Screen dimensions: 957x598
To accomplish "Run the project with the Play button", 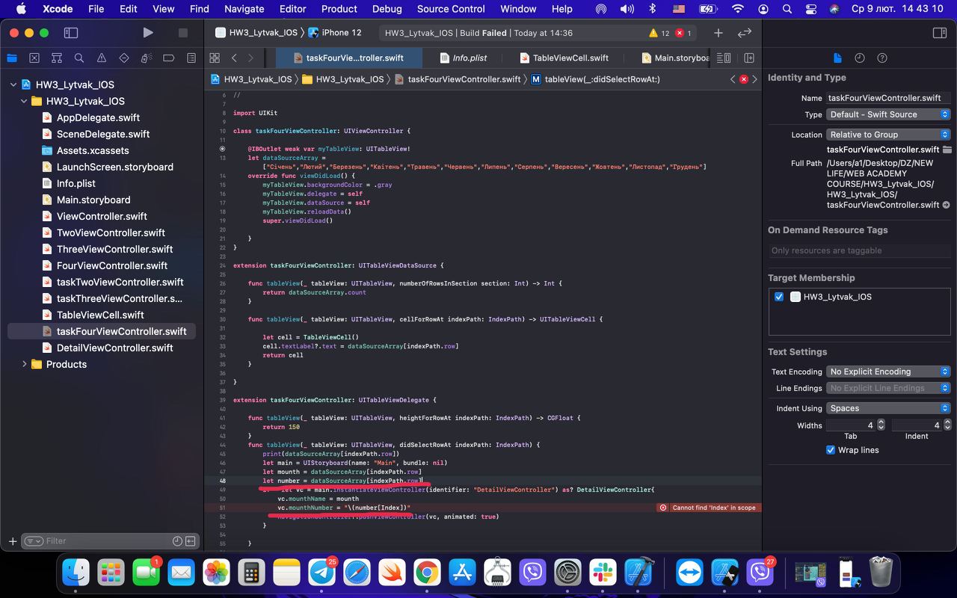I will click(x=148, y=33).
